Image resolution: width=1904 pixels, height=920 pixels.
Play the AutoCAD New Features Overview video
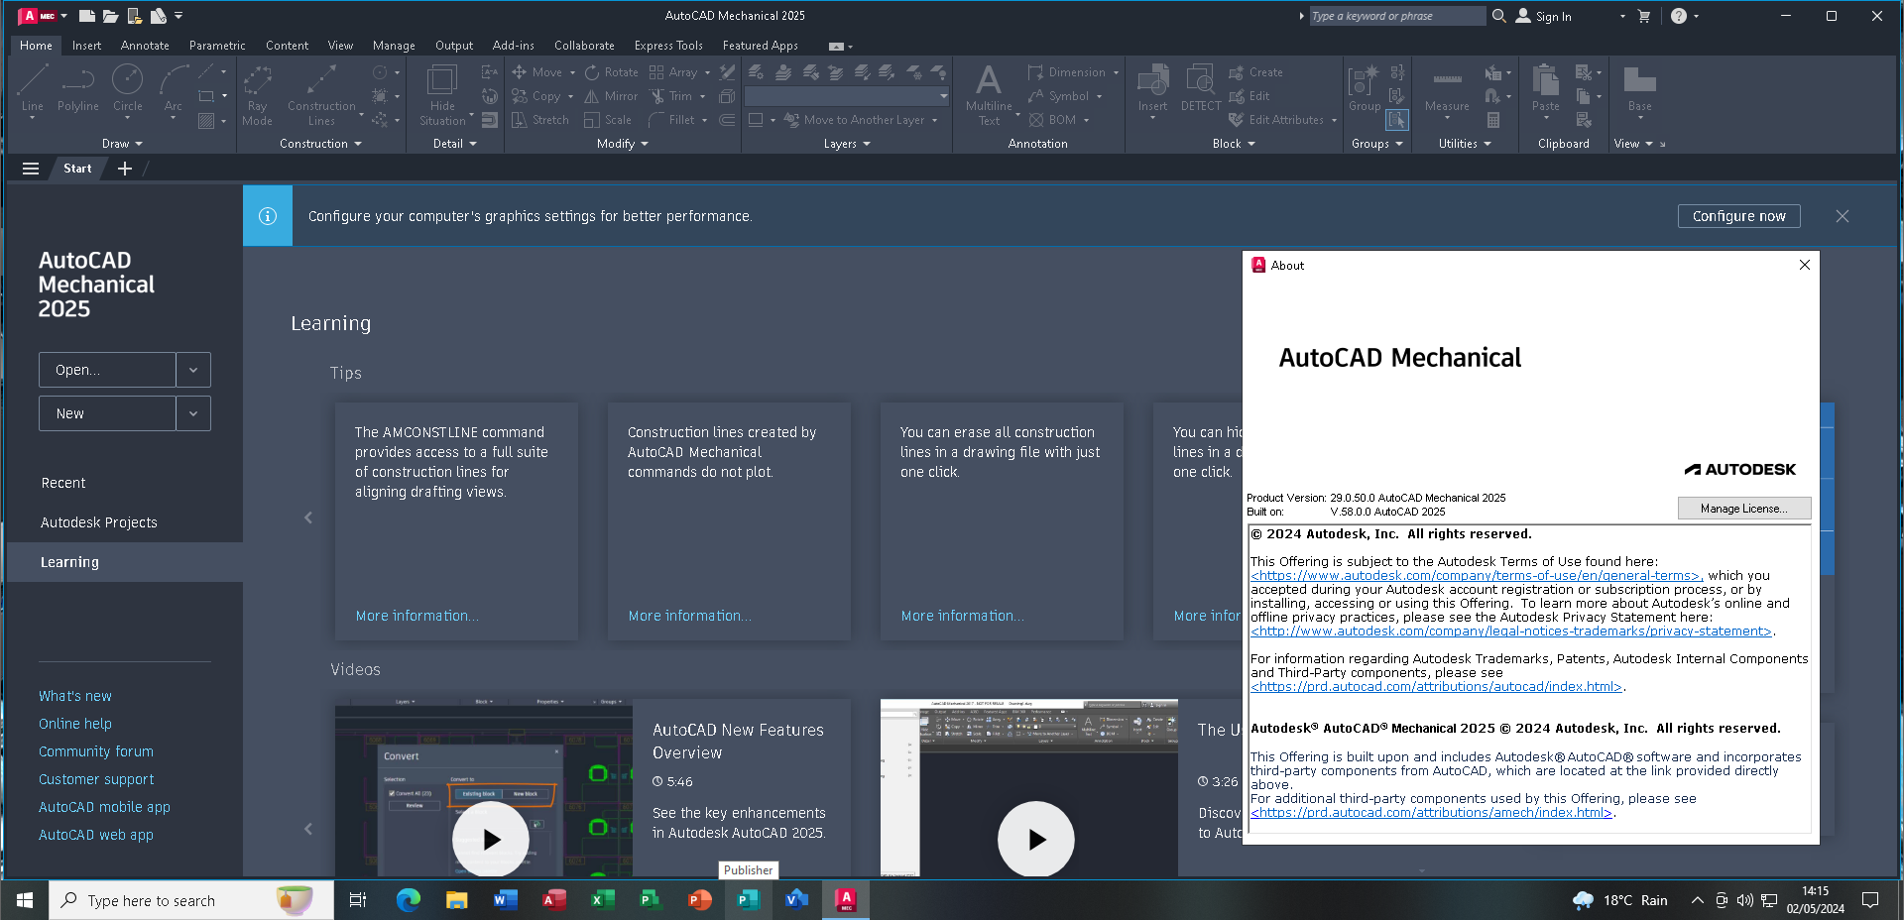[x=491, y=840]
